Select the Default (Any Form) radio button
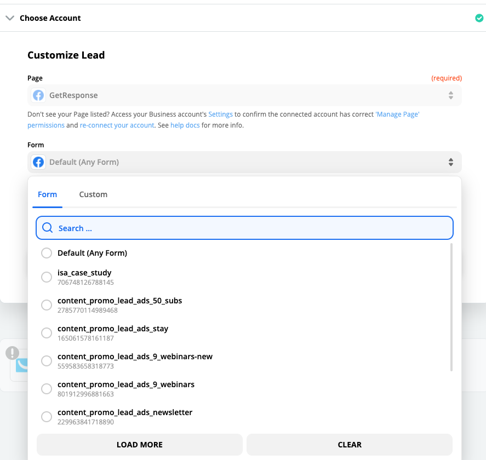This screenshot has height=460, width=486. (47, 253)
